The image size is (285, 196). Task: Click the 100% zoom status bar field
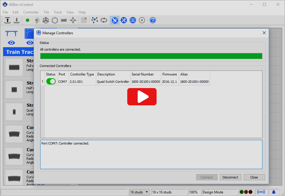pos(193,192)
